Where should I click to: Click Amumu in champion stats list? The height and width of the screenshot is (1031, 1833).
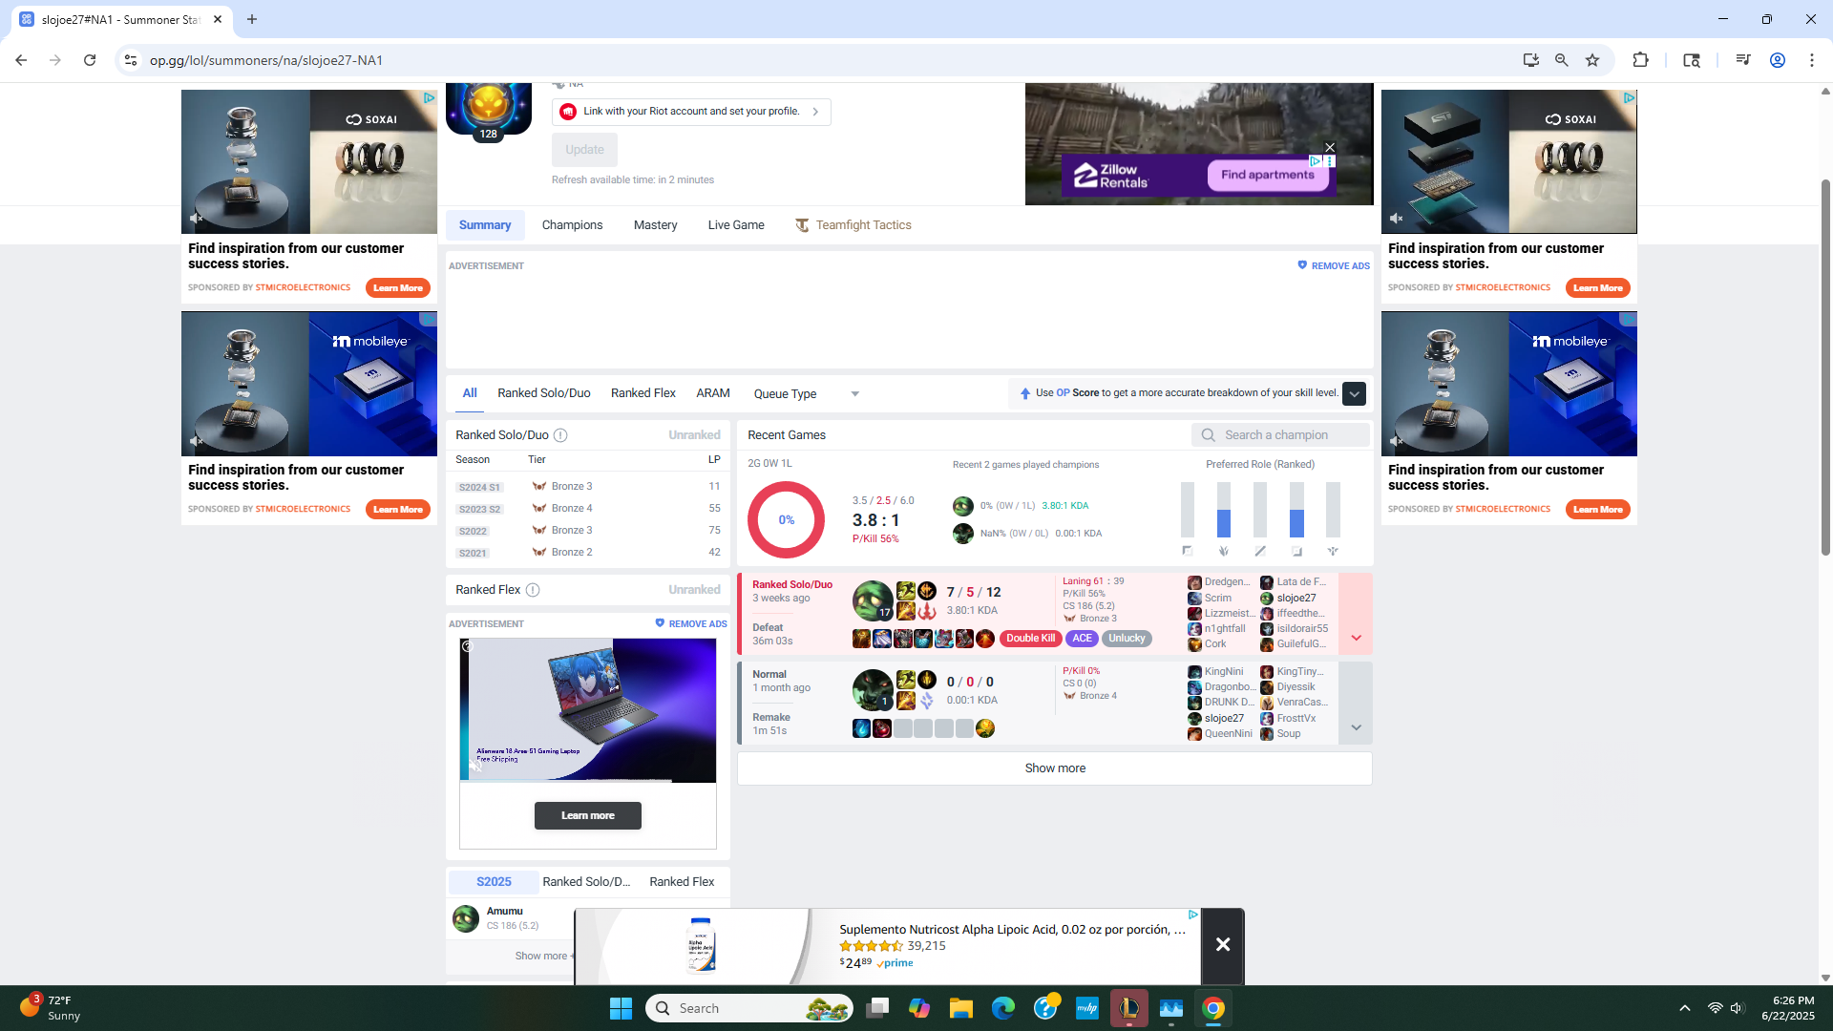pos(505,912)
